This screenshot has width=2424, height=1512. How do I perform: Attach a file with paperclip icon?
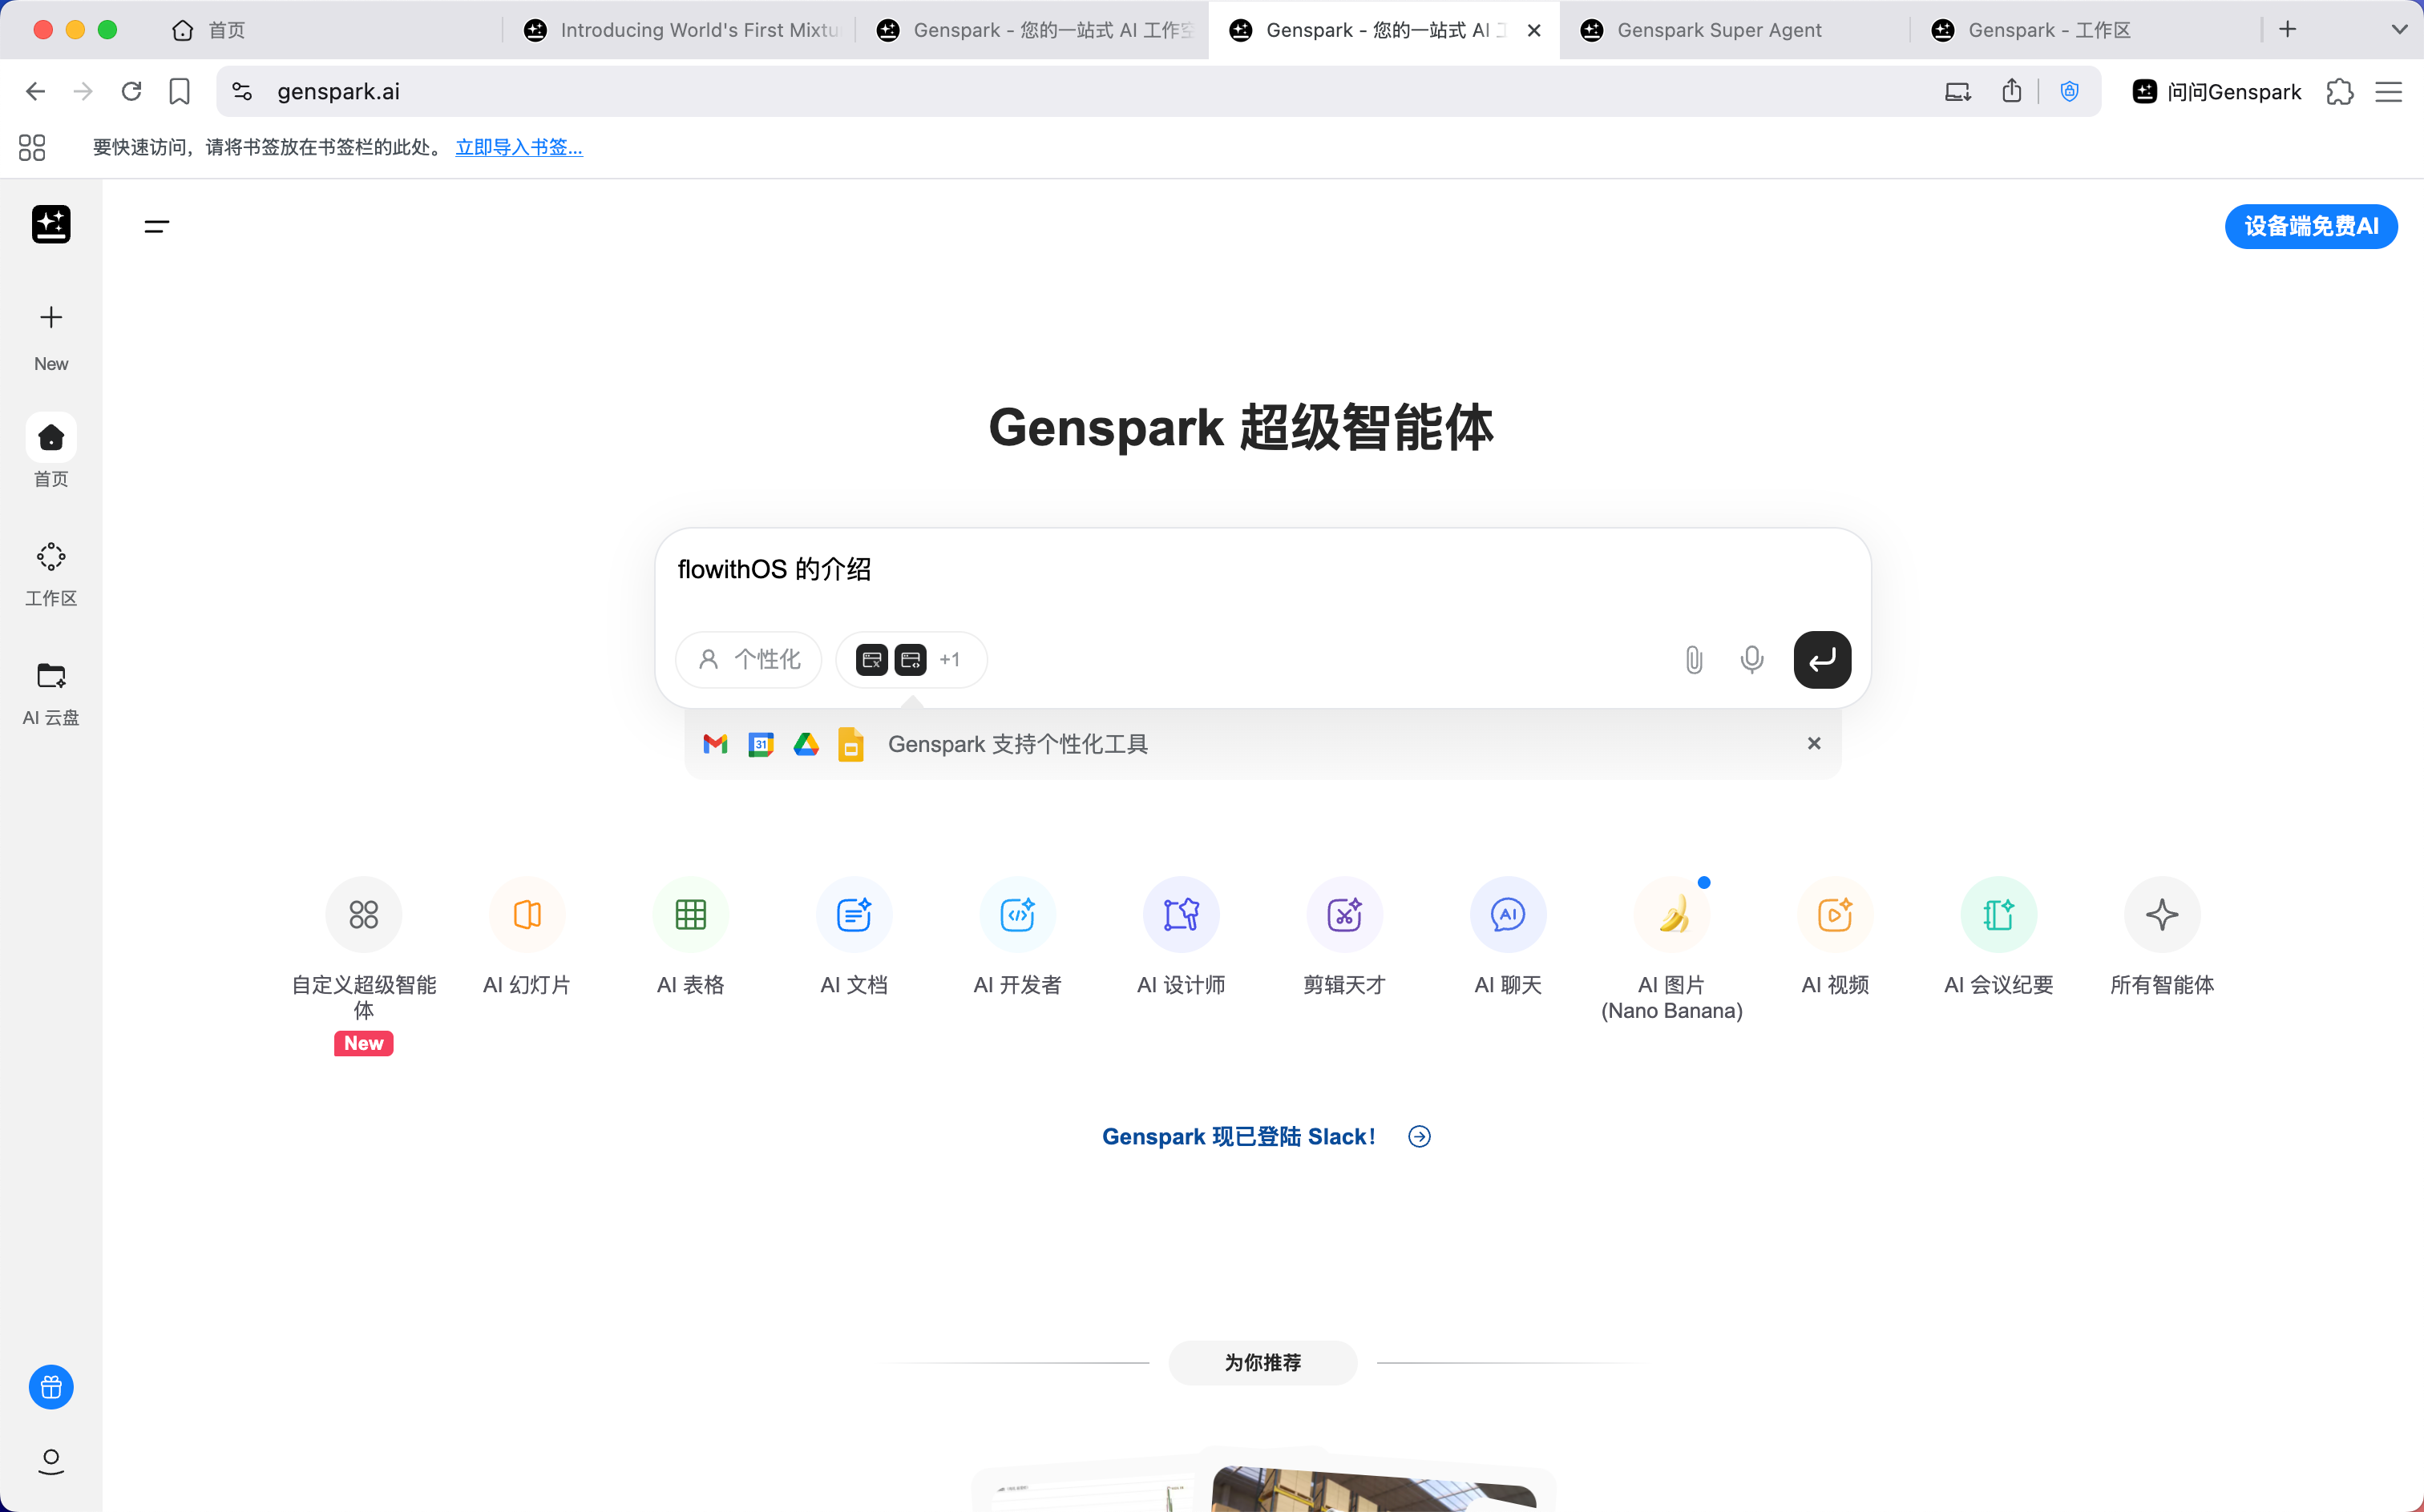pos(1694,660)
